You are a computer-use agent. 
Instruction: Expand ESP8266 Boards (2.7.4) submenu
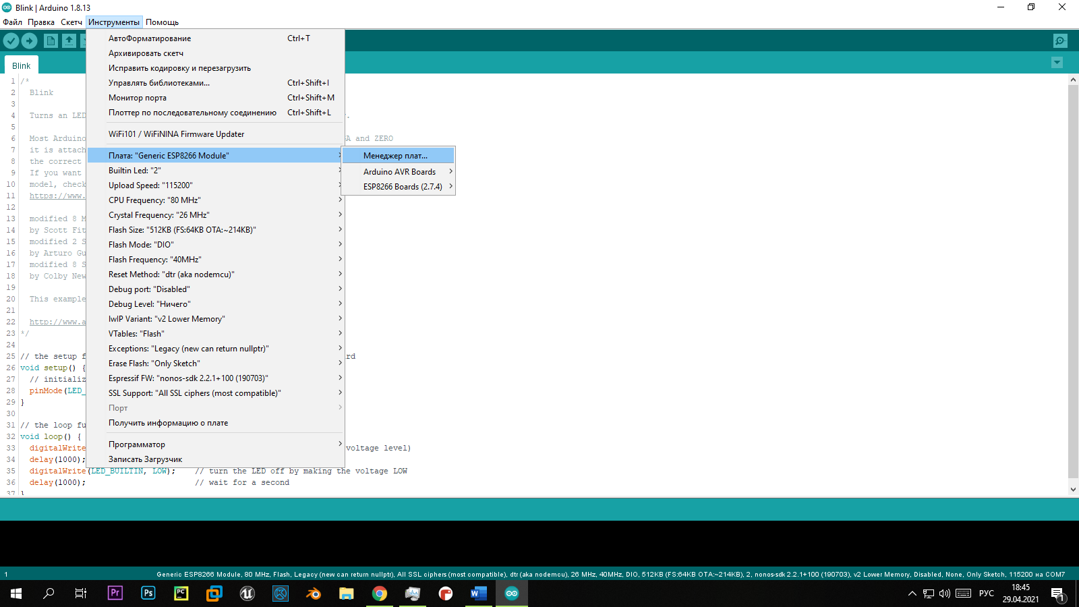398,187
